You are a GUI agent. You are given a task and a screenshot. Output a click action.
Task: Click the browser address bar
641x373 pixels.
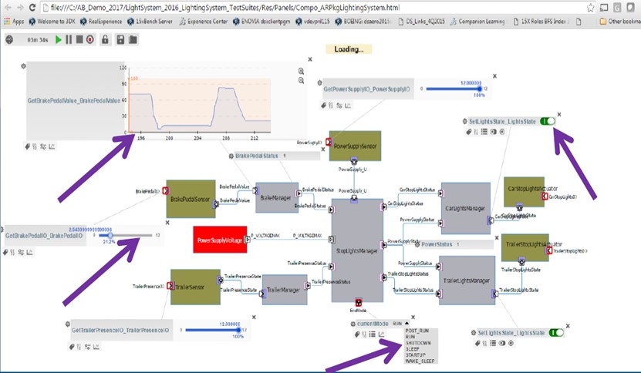click(314, 8)
